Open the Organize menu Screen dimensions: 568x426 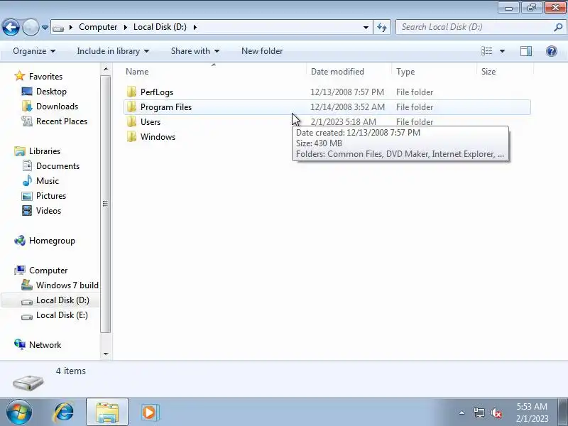(34, 51)
